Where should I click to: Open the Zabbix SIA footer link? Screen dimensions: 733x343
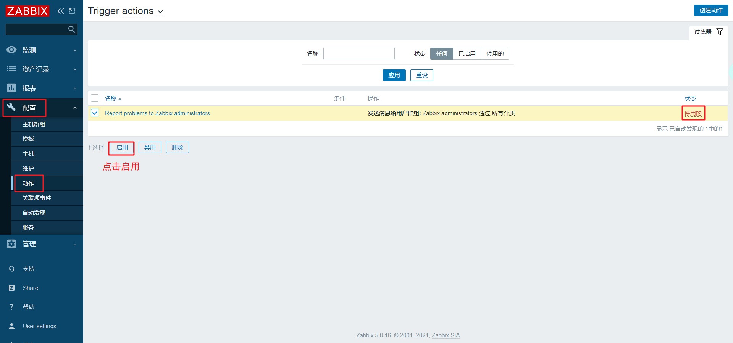point(446,335)
